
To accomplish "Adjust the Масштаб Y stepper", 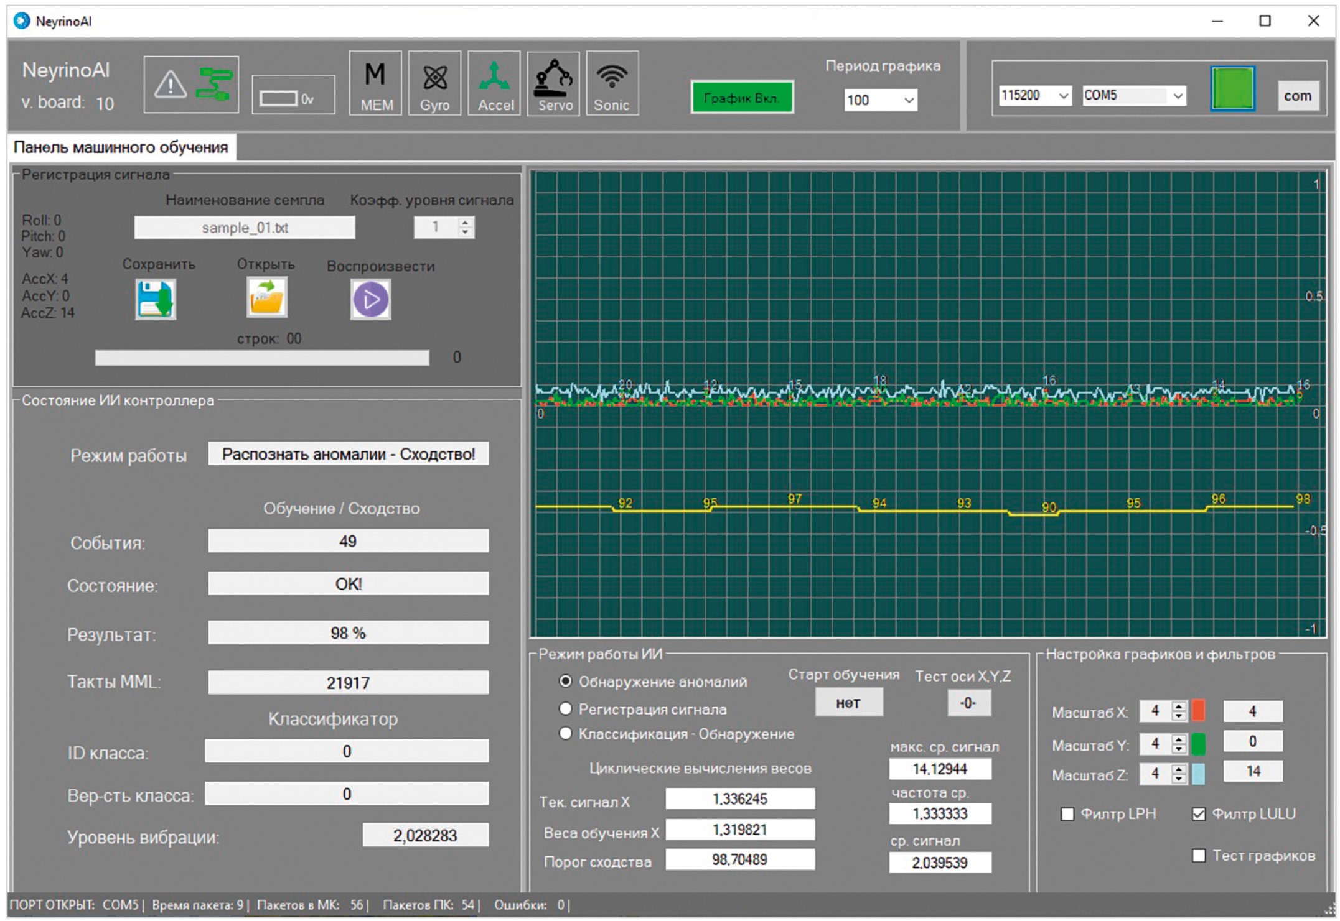I will (1179, 743).
